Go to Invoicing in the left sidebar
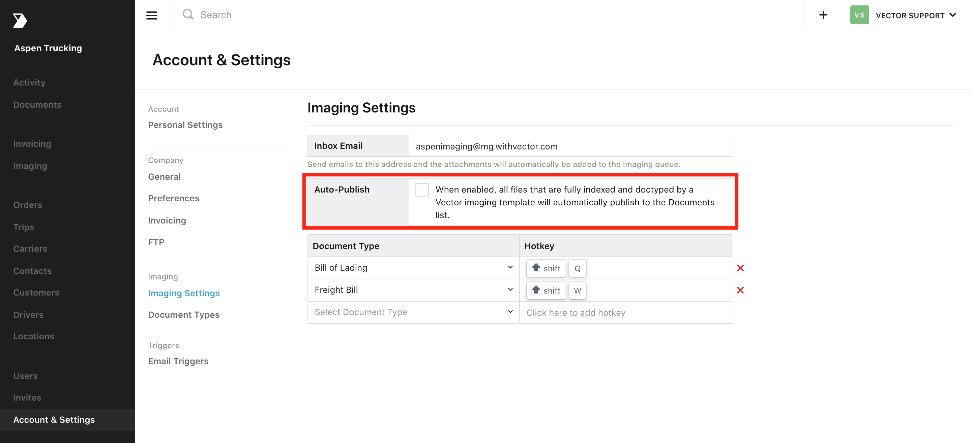Viewport: 971px width, 443px height. tap(32, 144)
